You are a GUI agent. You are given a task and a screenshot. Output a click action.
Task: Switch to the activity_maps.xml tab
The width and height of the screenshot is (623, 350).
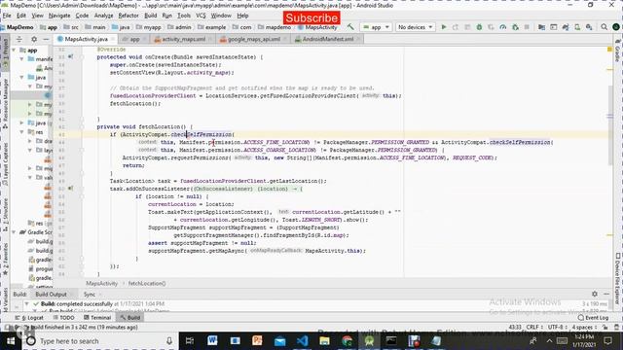tap(184, 39)
